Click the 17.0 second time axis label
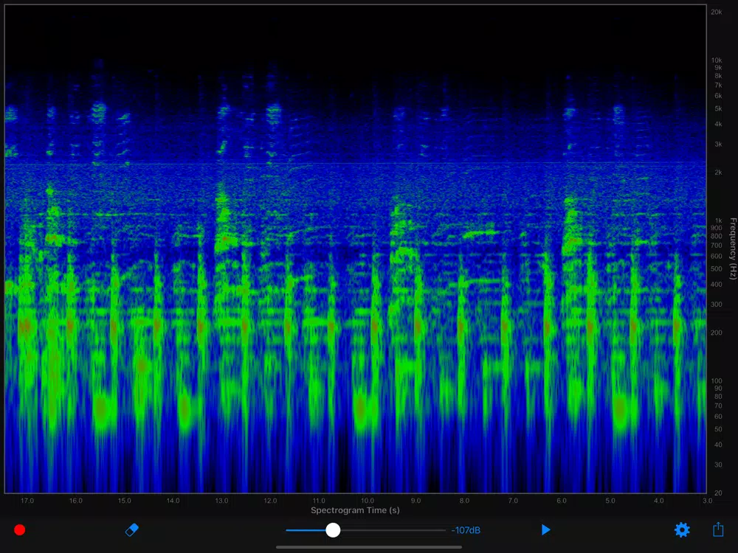Viewport: 738px width, 553px height. (27, 501)
